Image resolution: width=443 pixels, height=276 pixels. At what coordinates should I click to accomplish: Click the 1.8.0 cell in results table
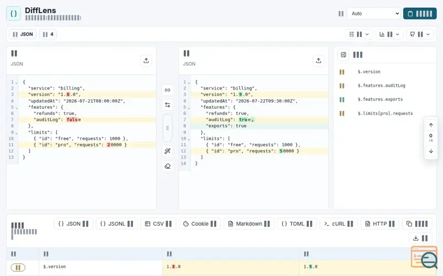pyautogui.click(x=230, y=267)
